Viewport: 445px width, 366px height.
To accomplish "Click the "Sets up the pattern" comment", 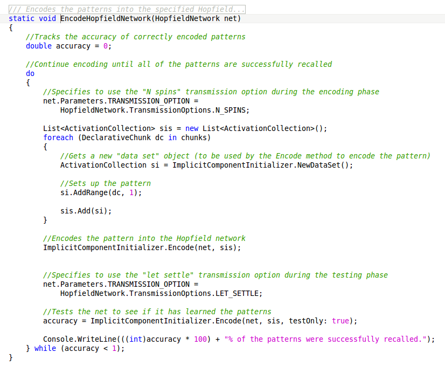I will click(106, 184).
